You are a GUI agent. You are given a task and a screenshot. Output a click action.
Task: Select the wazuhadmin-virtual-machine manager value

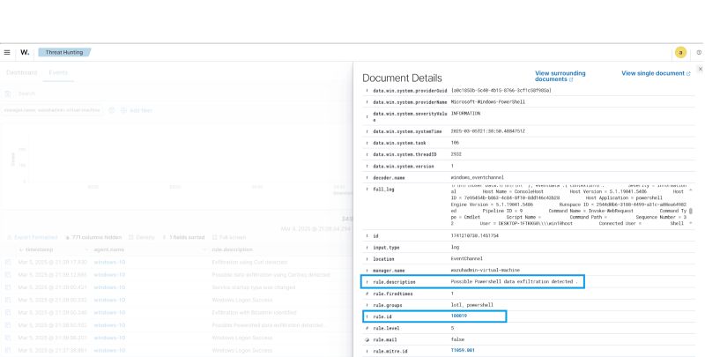[x=486, y=271]
